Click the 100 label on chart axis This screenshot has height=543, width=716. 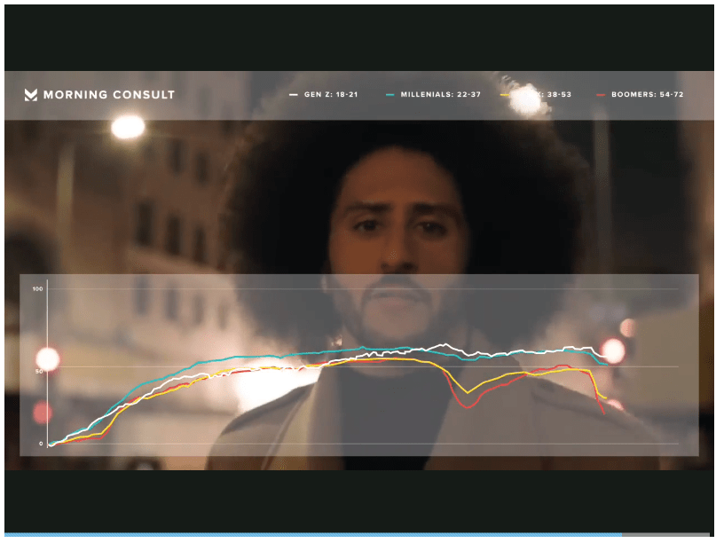click(x=37, y=289)
